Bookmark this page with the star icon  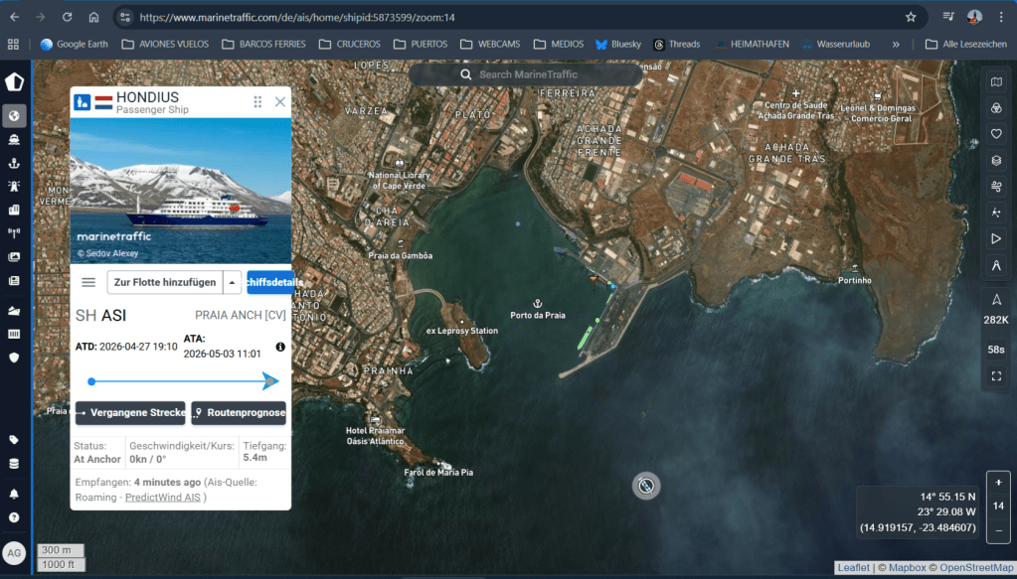tap(911, 18)
